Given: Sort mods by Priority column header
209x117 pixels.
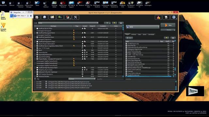Looking at the screenshot, I should 116,26.
